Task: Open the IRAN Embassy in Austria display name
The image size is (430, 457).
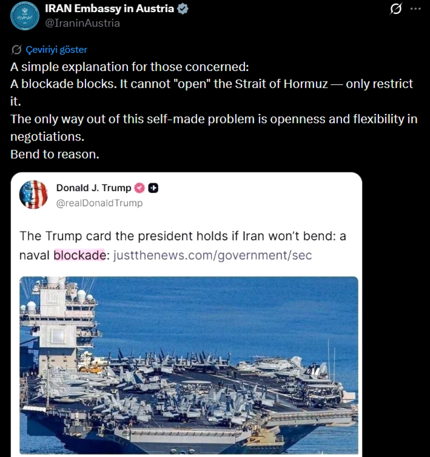Action: [x=109, y=9]
